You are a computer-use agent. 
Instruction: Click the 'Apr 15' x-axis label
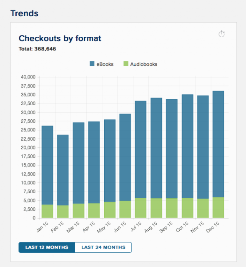pos(89,227)
